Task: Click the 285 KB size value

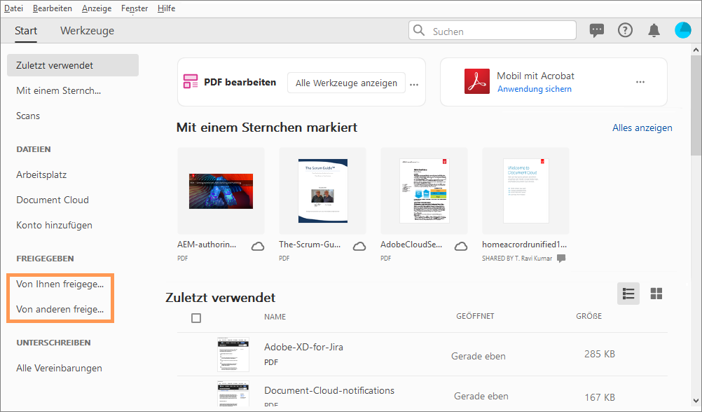Action: (600, 354)
